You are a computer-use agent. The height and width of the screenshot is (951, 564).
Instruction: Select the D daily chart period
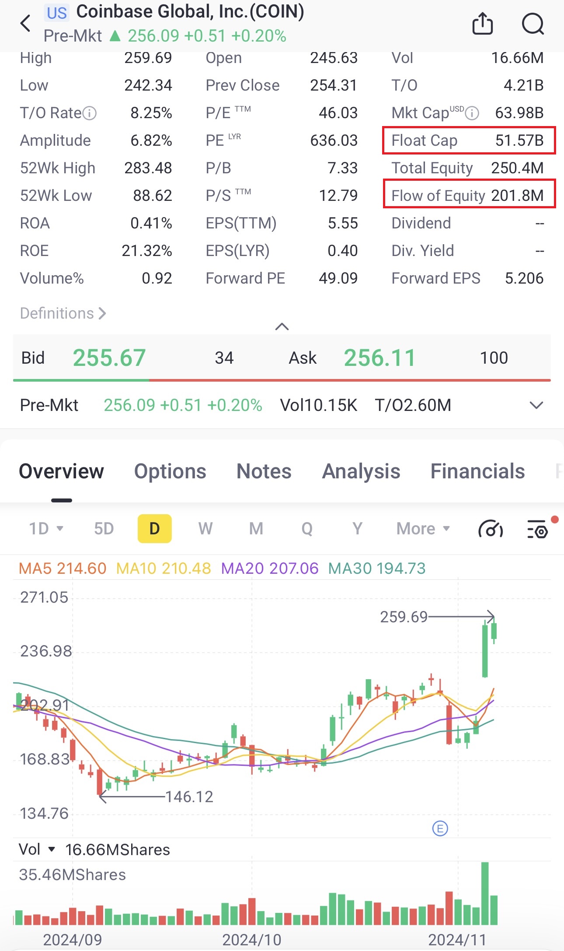[155, 529]
